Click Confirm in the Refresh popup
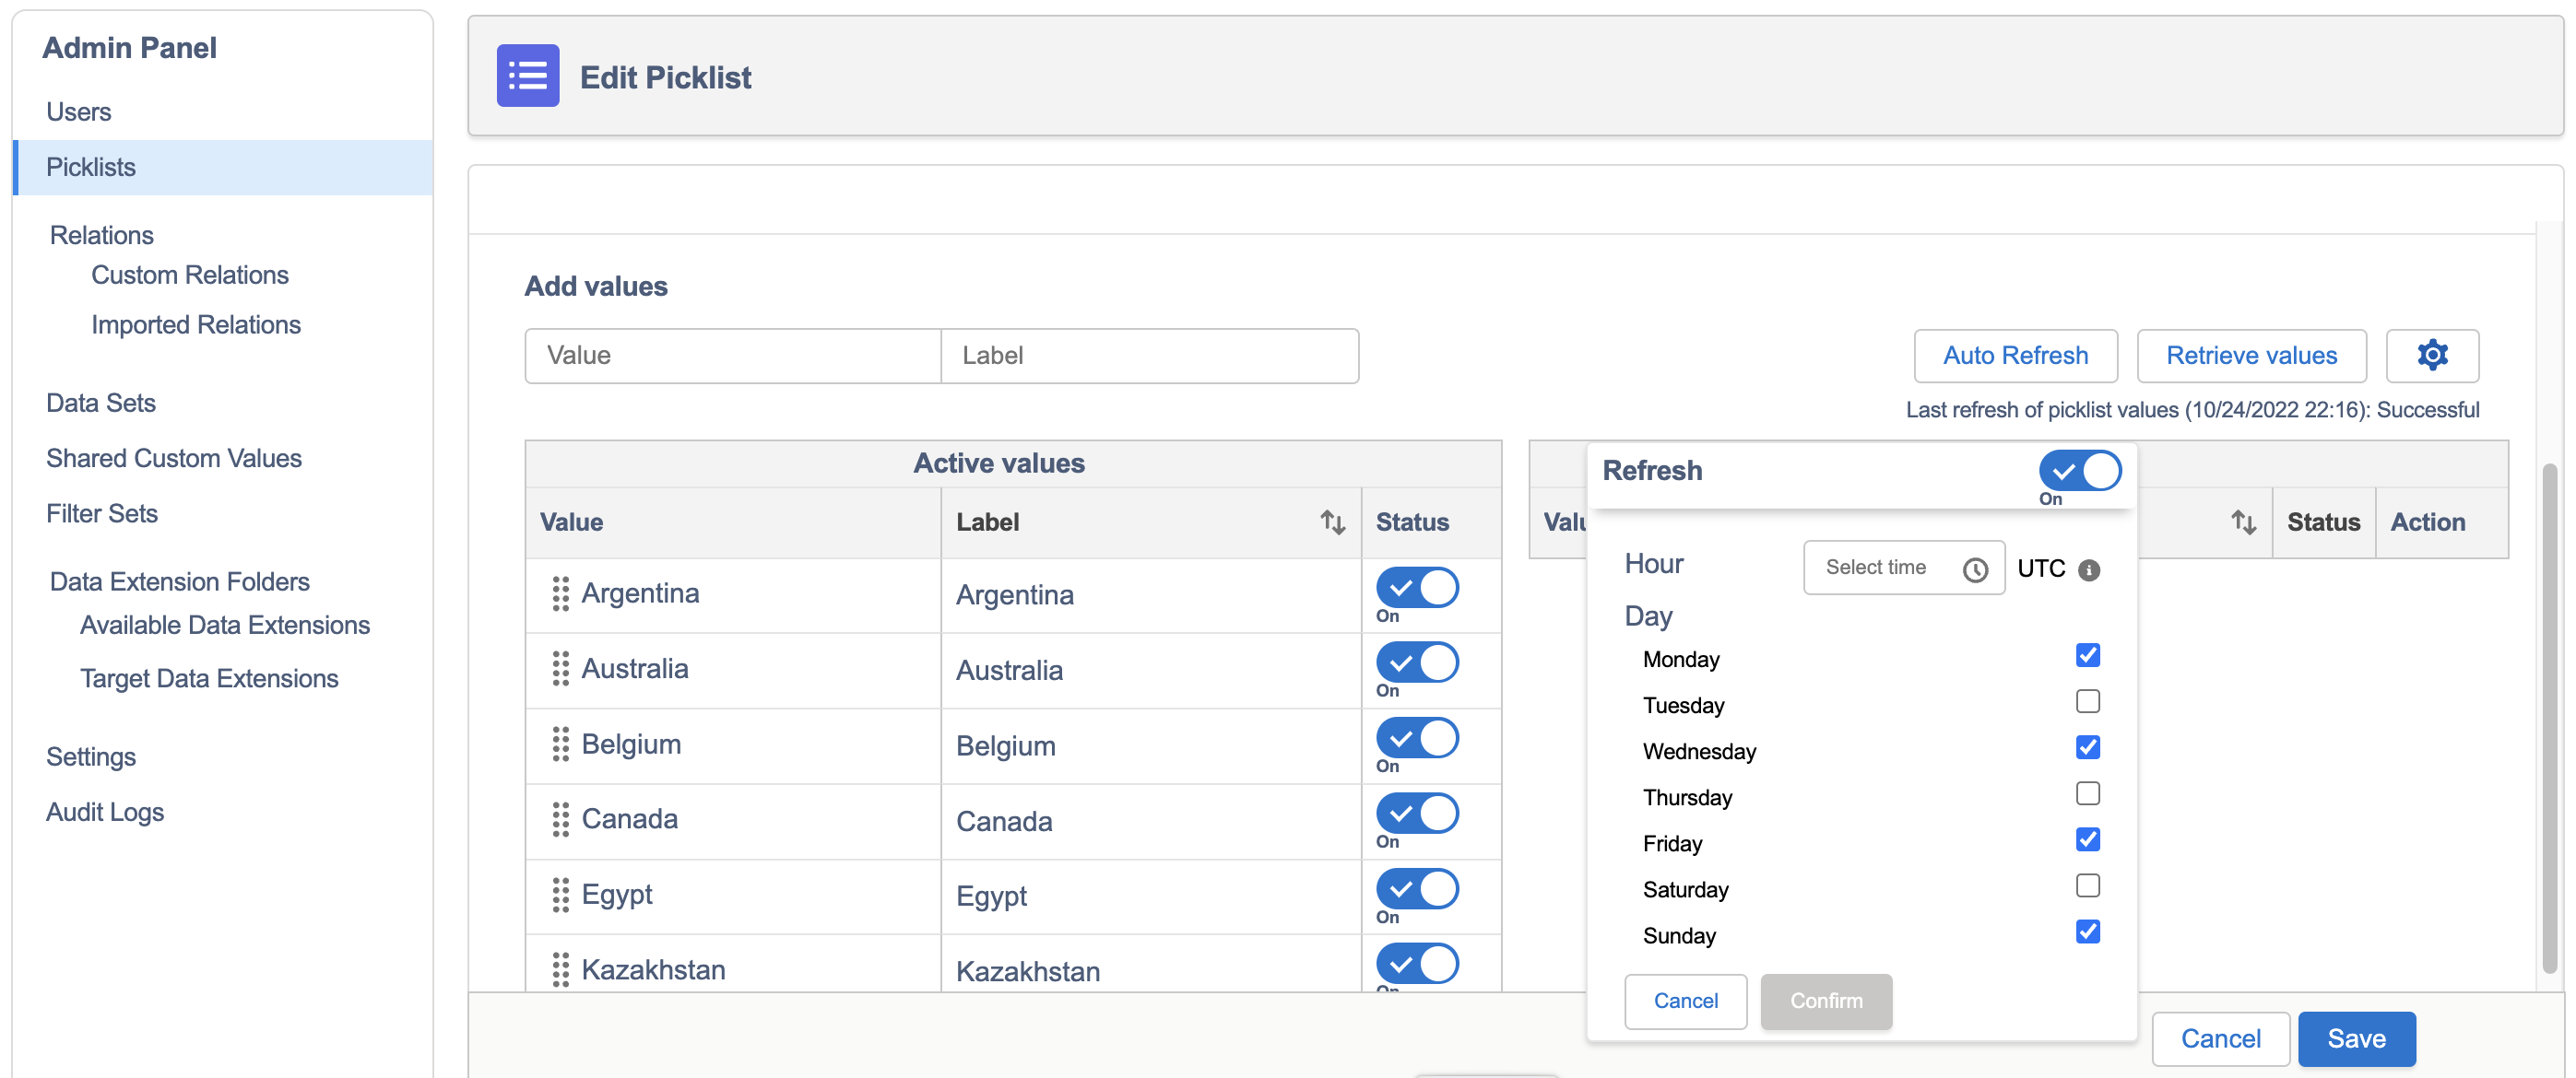The width and height of the screenshot is (2576, 1078). click(1826, 1002)
